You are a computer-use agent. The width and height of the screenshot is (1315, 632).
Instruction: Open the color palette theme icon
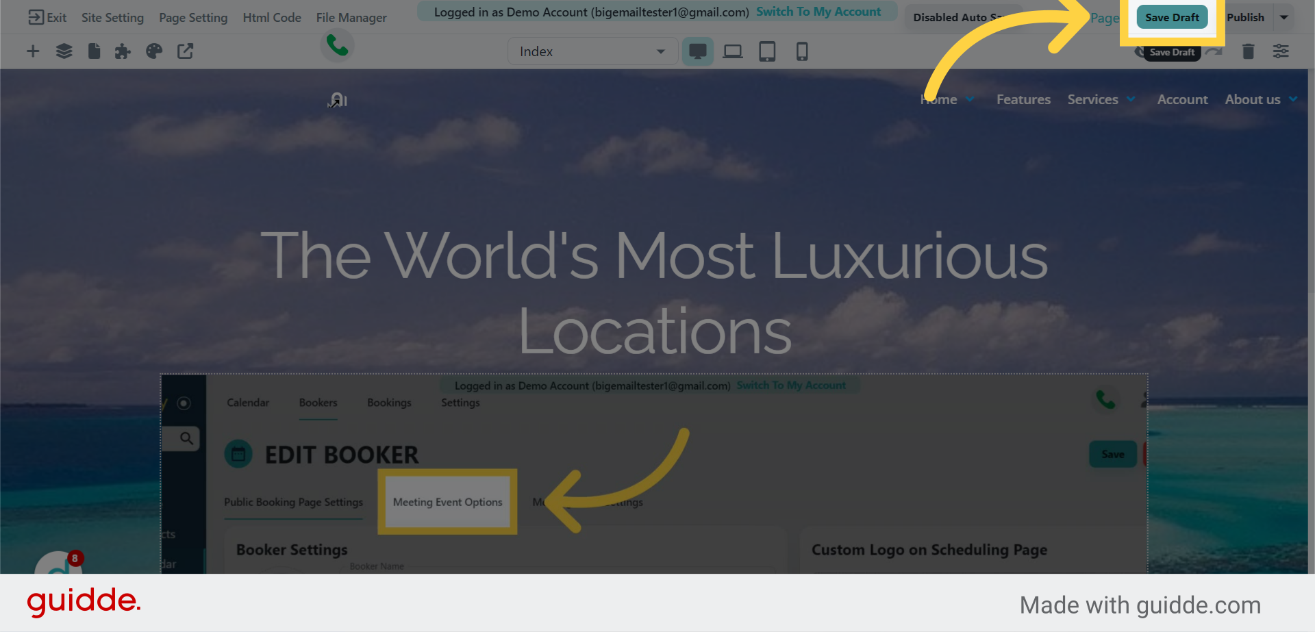click(154, 51)
